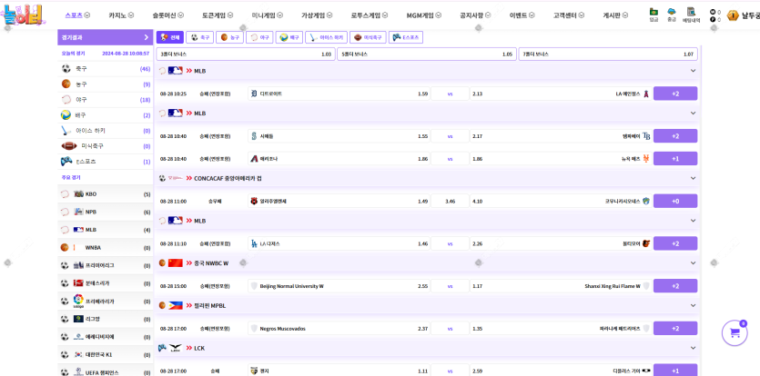Open the 출금 withdrawal icon

pyautogui.click(x=672, y=15)
